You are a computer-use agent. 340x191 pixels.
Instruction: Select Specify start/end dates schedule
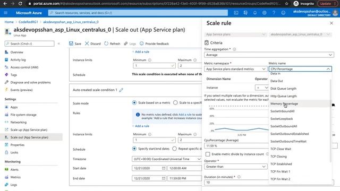[x=134, y=149]
